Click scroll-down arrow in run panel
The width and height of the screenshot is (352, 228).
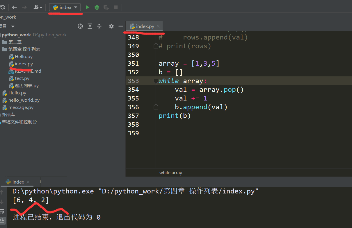tap(2, 202)
